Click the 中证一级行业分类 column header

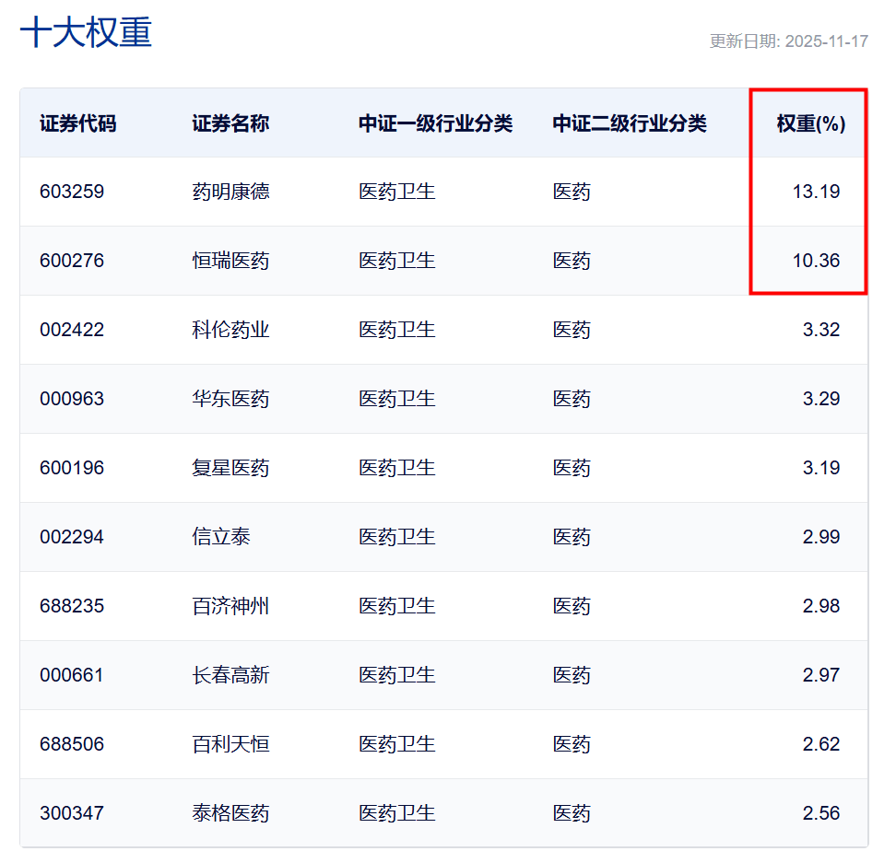pyautogui.click(x=435, y=123)
